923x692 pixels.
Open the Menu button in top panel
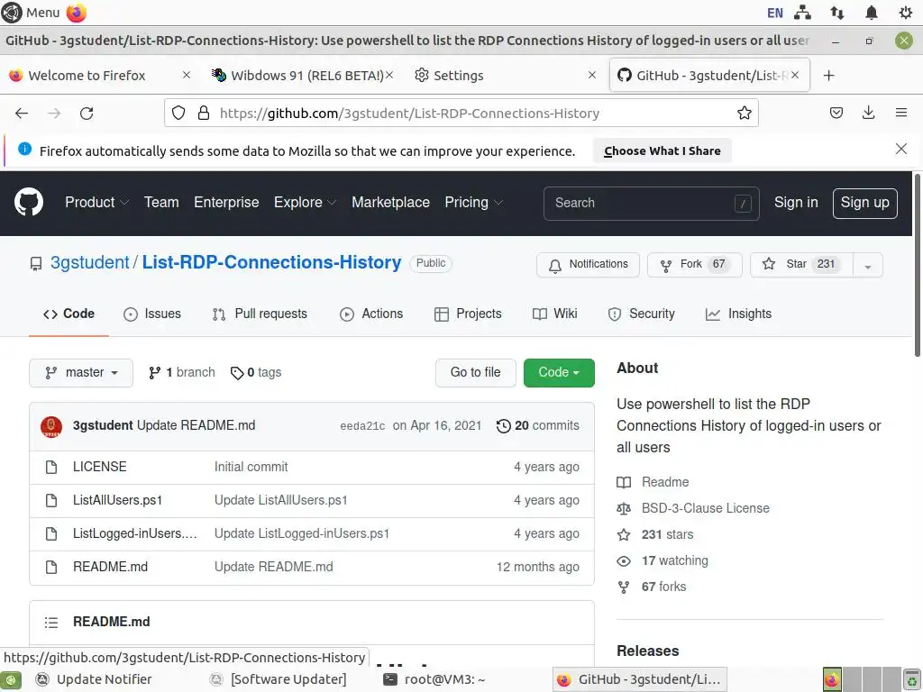[x=31, y=13]
